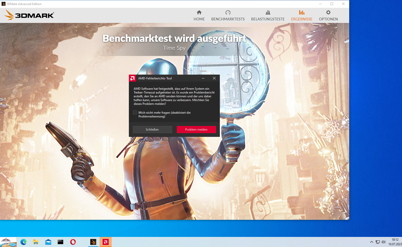The height and width of the screenshot is (247, 402).
Task: Open the Mail app in taskbar
Action: [48, 242]
